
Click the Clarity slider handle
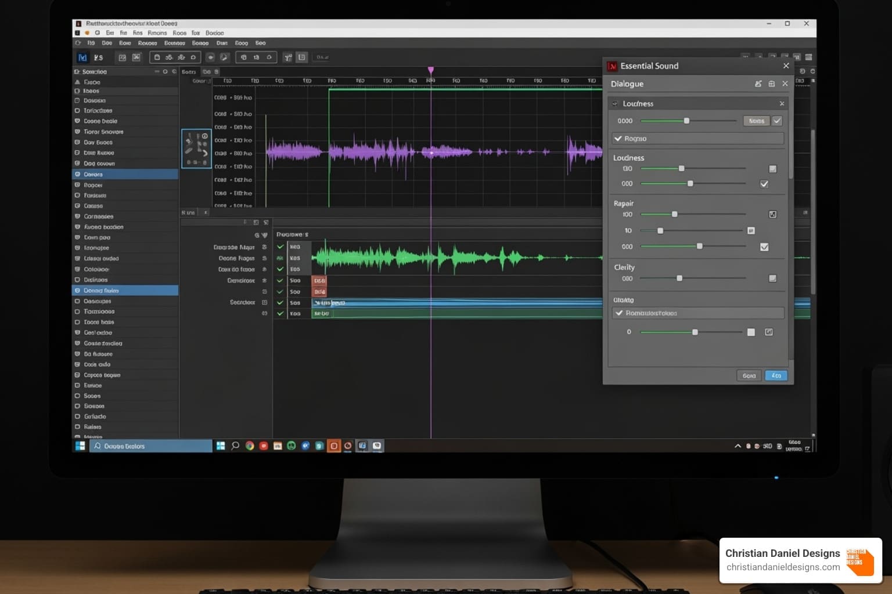(679, 278)
